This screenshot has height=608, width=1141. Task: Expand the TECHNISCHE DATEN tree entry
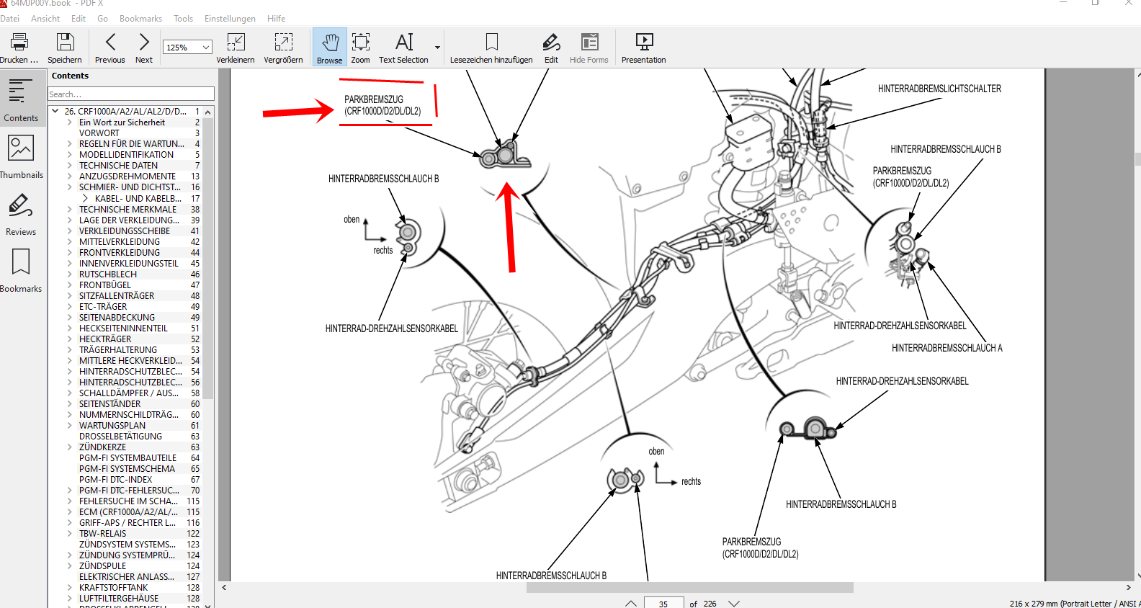[70, 166]
